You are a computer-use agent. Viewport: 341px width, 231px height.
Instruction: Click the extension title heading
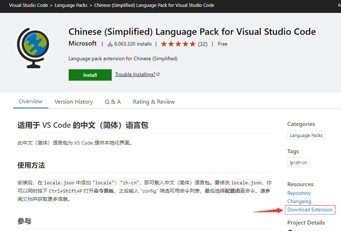192,32
